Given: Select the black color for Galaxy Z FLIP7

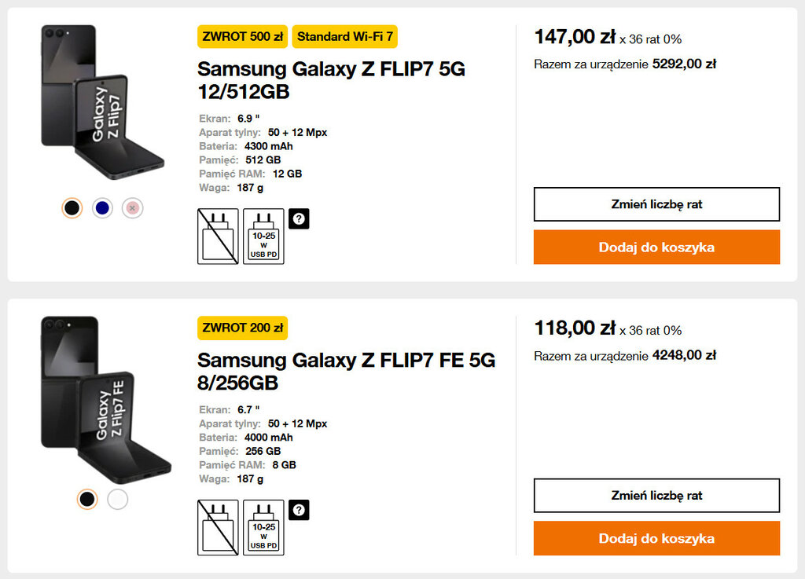Looking at the screenshot, I should [x=72, y=208].
